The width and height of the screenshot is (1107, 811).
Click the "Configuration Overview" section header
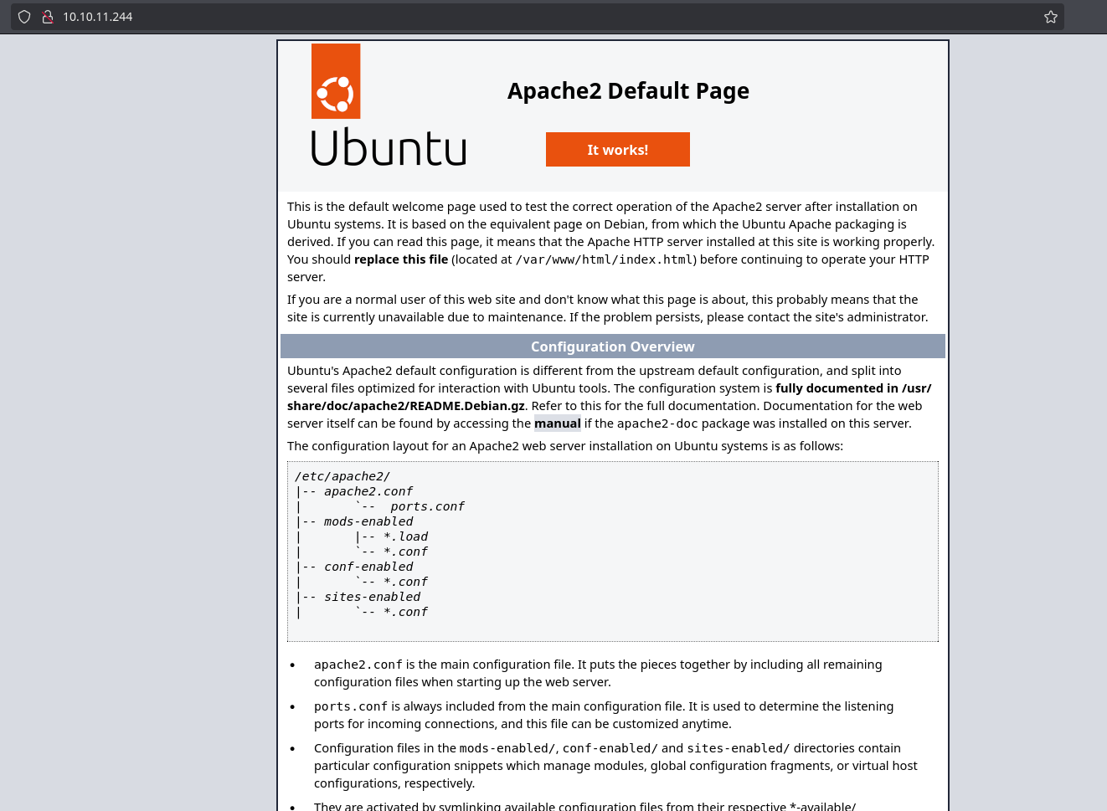coord(613,346)
